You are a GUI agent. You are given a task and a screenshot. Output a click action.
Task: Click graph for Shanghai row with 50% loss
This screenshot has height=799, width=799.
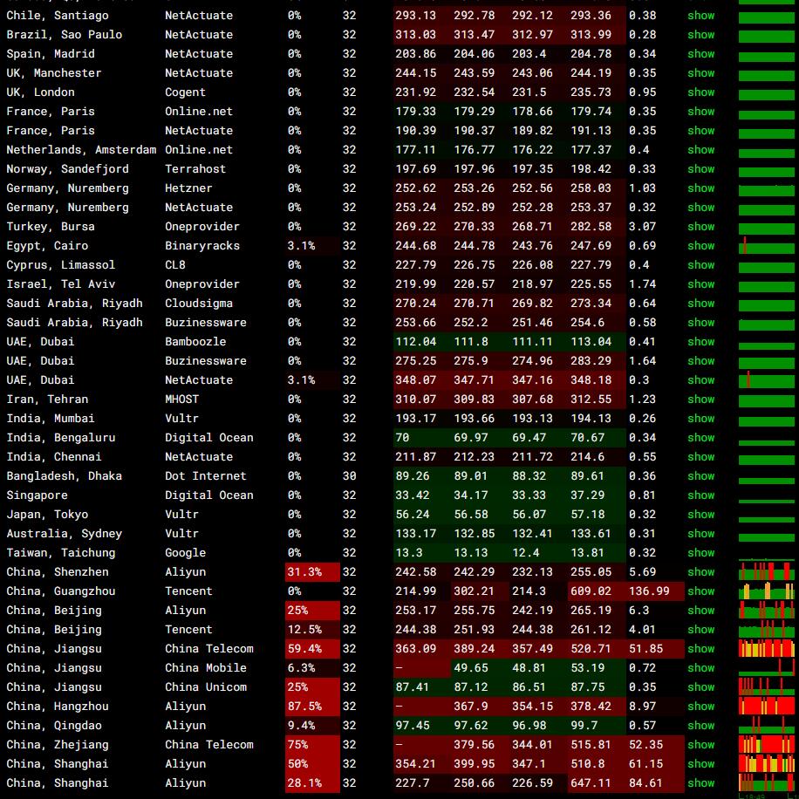[767, 764]
